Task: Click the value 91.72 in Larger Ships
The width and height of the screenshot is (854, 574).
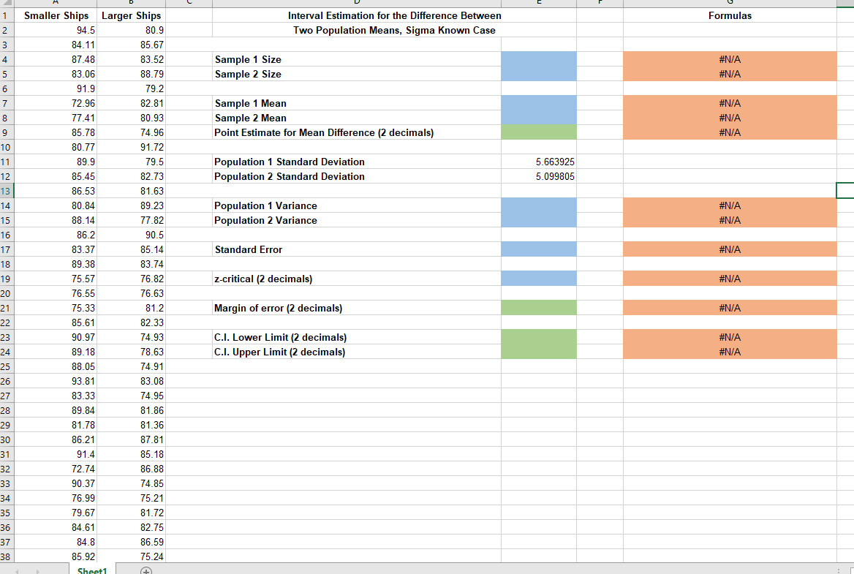Action: click(x=152, y=147)
